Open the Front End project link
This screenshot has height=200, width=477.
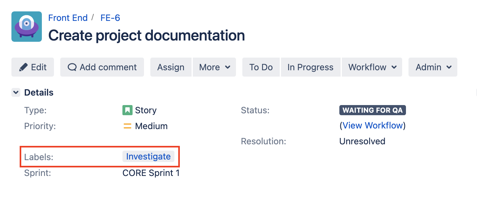68,18
